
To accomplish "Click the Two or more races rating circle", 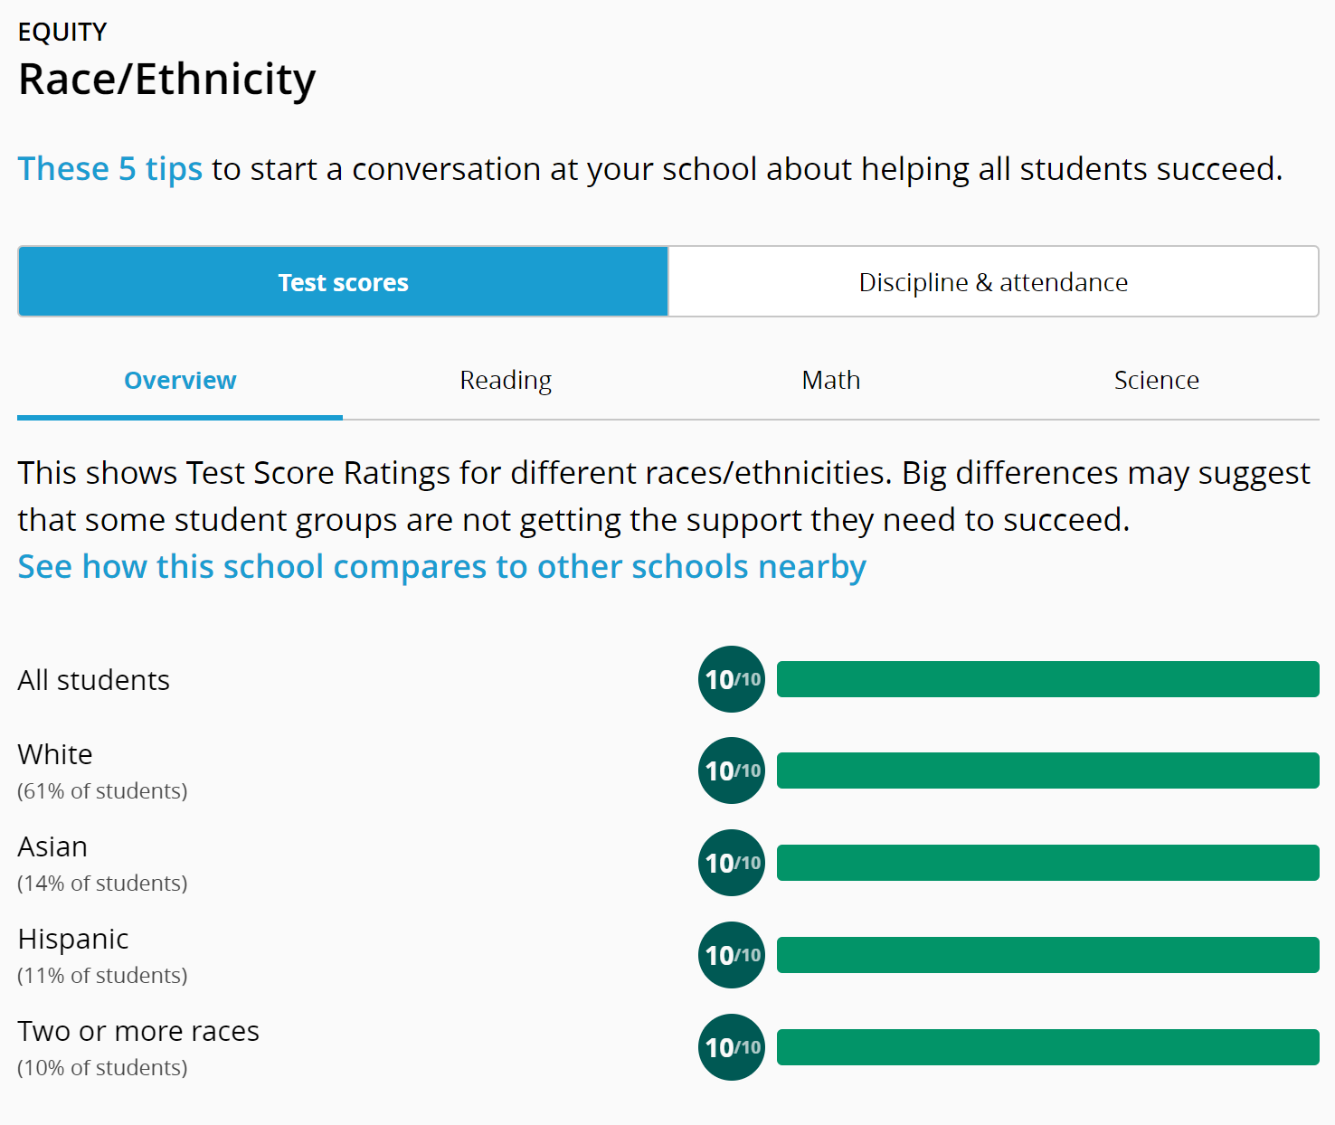I will point(731,1047).
